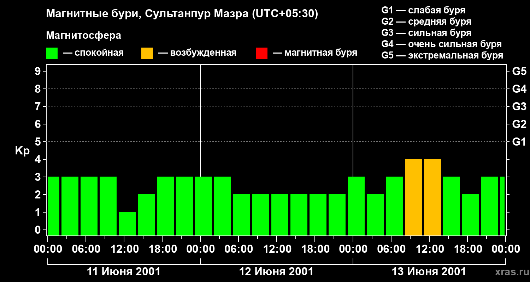This screenshot has height=282, width=530.
Task: Click the 12:00 time label for 11 June
Action: [x=124, y=249]
